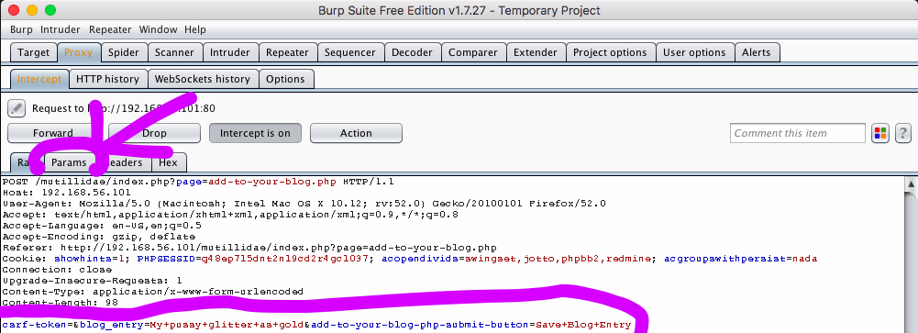
Task: Open the Intruder menu
Action: point(61,29)
